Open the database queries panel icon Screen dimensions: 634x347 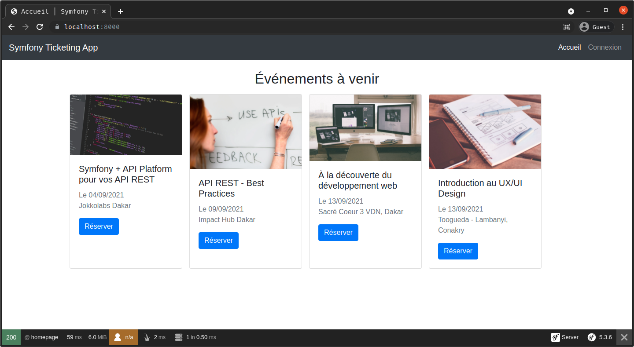[178, 337]
